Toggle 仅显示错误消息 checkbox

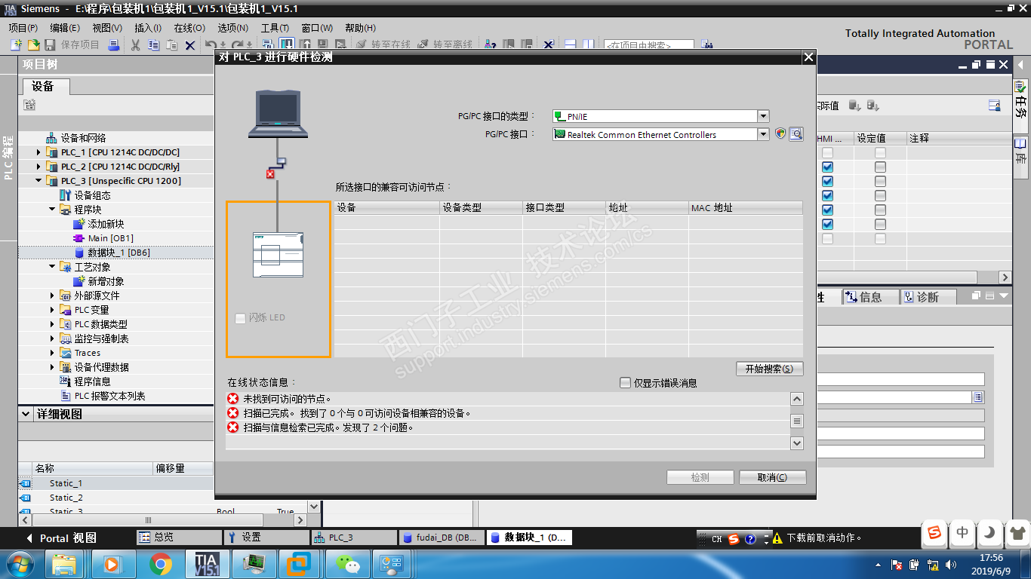[x=625, y=383]
